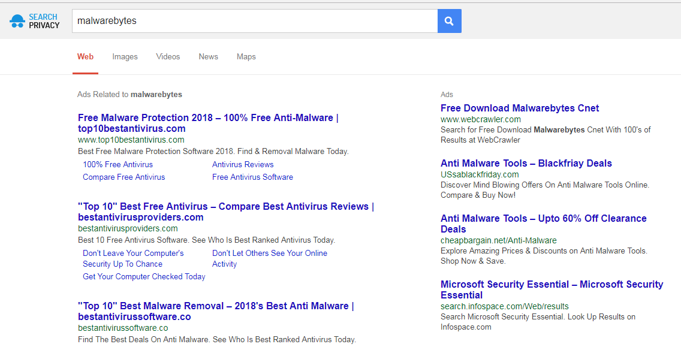This screenshot has width=681, height=350.
Task: Open the Best Malware Removal result title
Action: click(x=216, y=311)
